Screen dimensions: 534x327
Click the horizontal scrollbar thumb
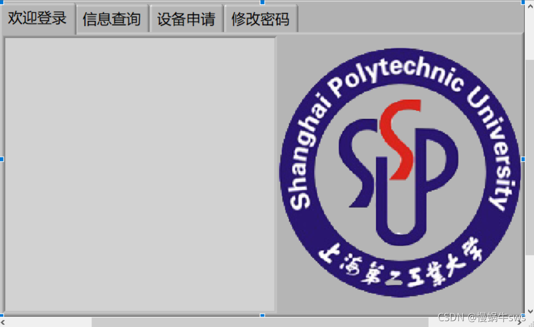(260, 322)
